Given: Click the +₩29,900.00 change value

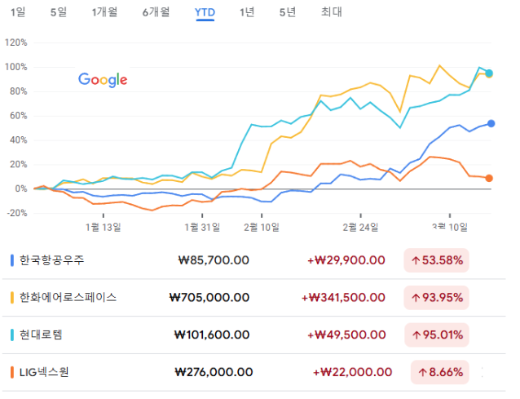Looking at the screenshot, I should (346, 260).
